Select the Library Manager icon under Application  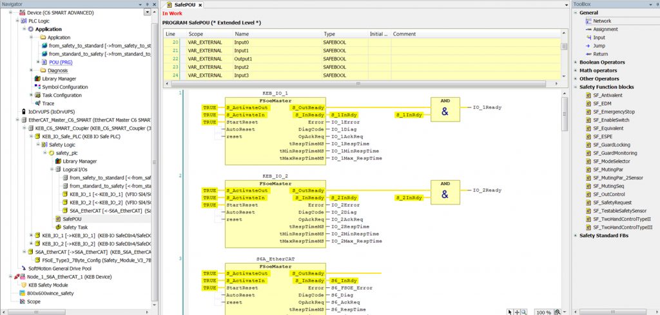tap(37, 78)
